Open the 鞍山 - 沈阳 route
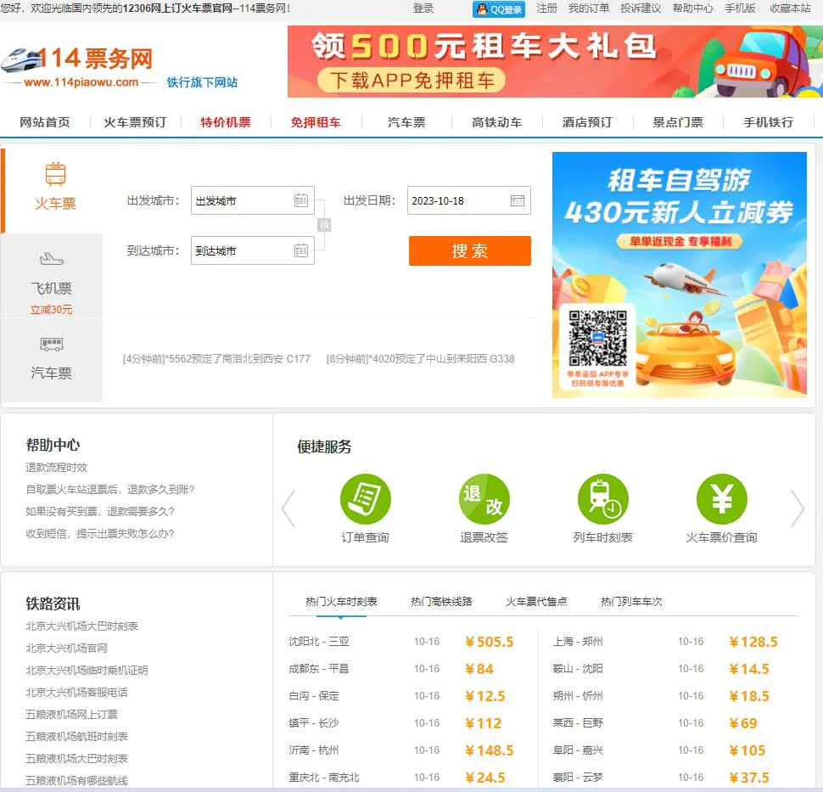823x792 pixels. 577,669
